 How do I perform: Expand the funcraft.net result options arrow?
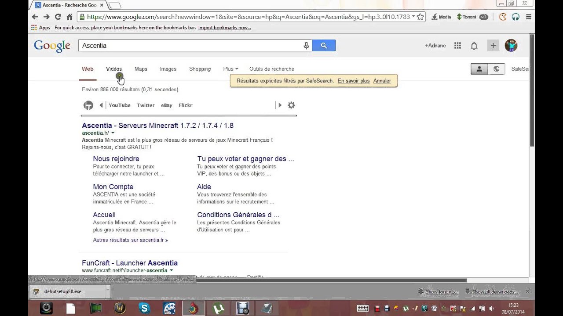coord(171,270)
